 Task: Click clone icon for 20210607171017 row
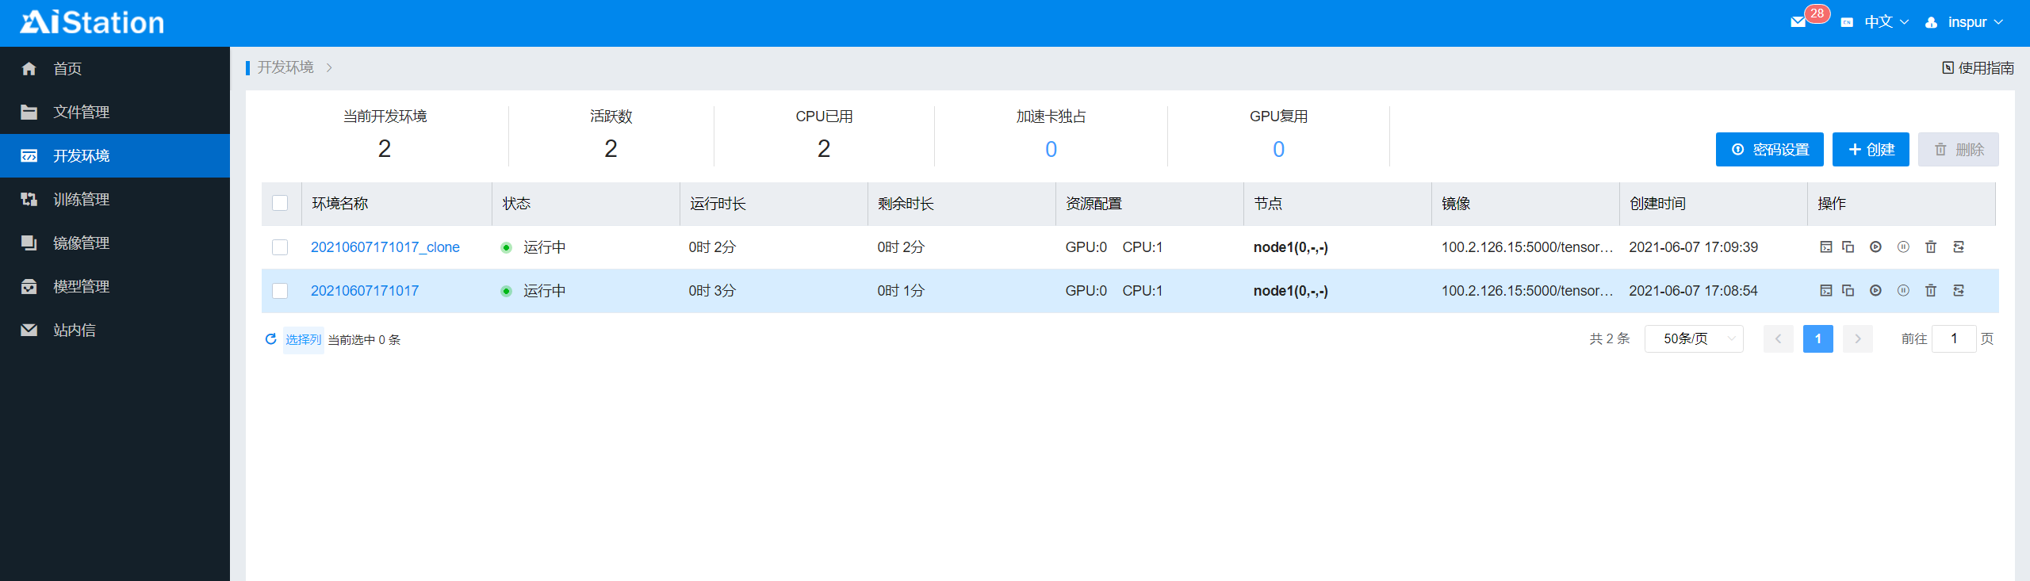[x=1848, y=291]
